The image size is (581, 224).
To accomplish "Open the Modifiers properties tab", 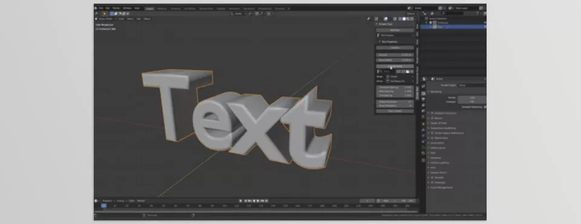I will click(x=423, y=130).
